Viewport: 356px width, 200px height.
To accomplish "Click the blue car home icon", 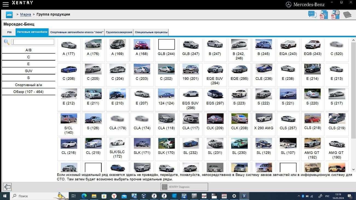I will point(9,15).
